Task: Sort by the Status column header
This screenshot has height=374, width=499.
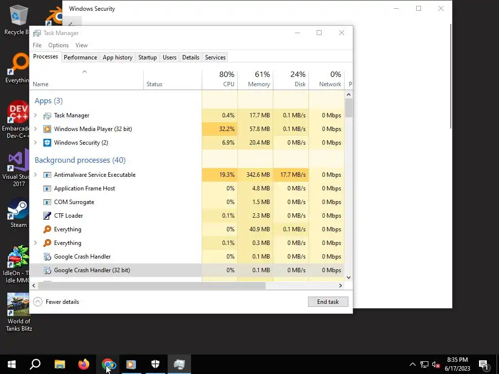Action: 173,79
